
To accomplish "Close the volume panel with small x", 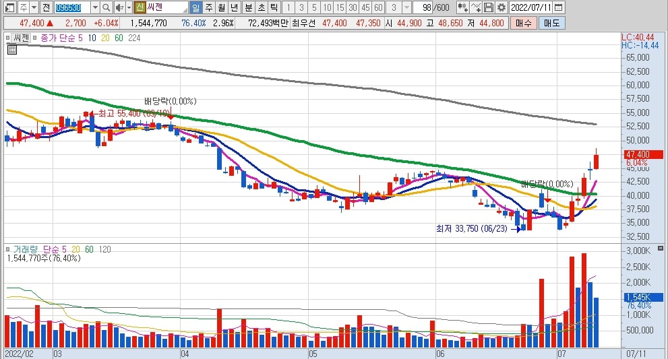I will (x=661, y=249).
